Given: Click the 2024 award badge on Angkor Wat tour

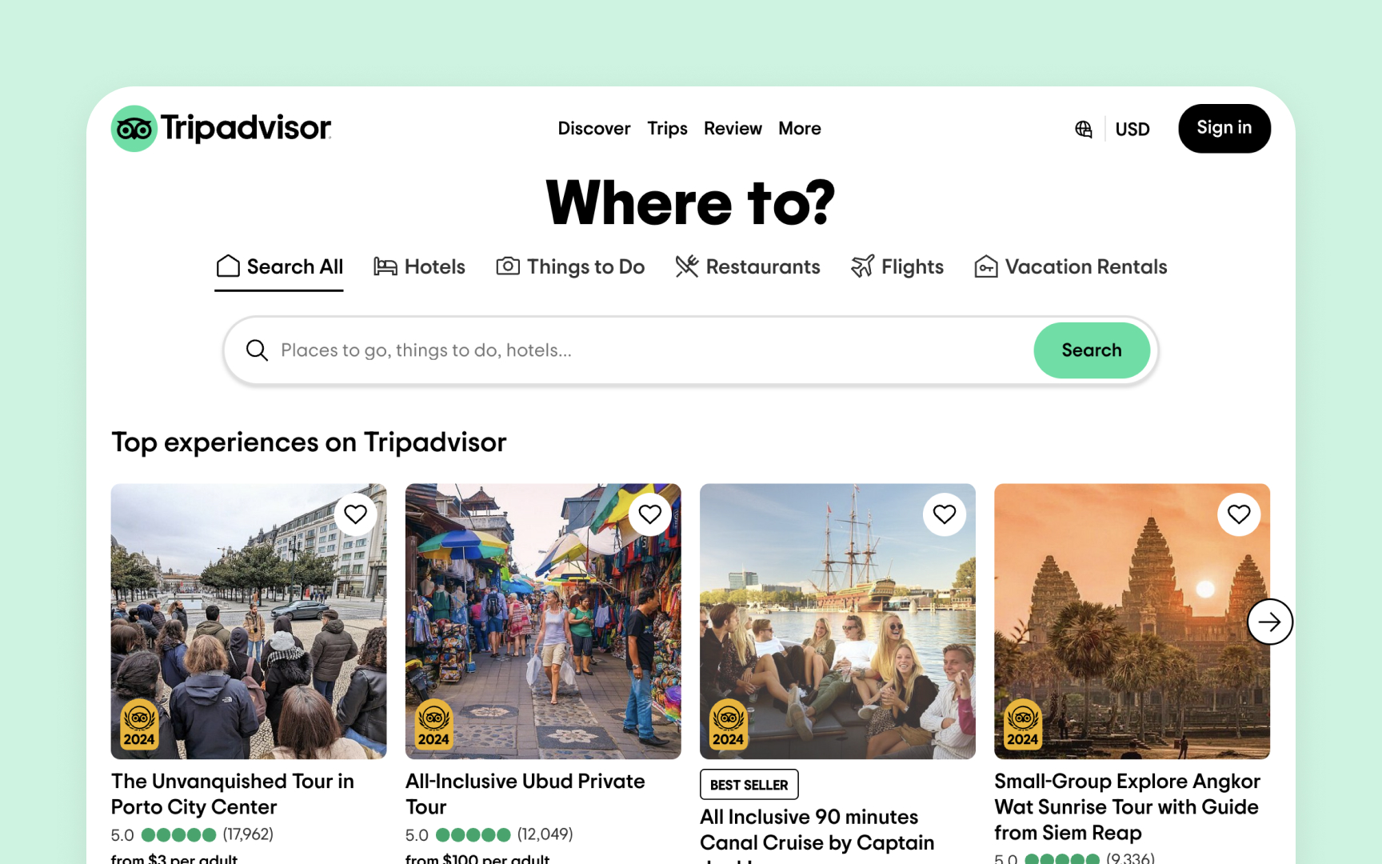Looking at the screenshot, I should 1022,725.
